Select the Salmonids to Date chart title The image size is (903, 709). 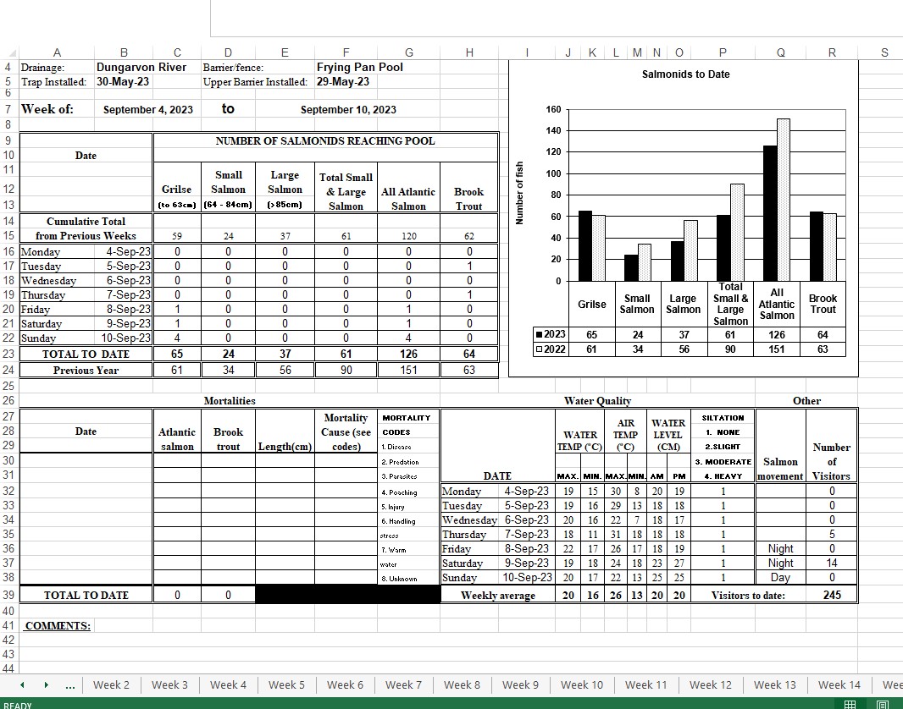pos(685,74)
